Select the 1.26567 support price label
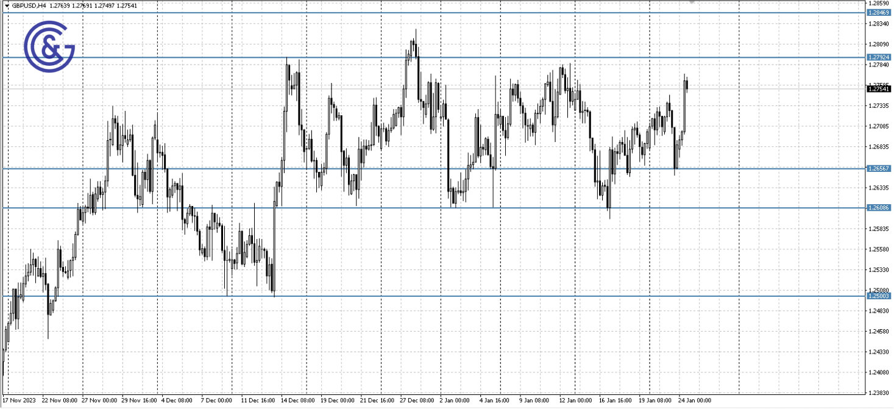The height and width of the screenshot is (409, 894). pos(878,168)
